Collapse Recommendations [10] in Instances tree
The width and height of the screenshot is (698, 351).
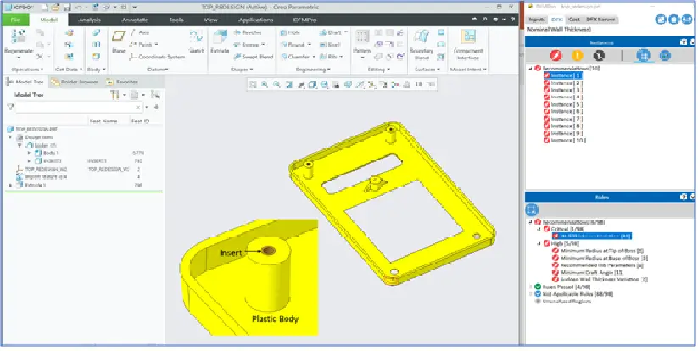(x=530, y=69)
